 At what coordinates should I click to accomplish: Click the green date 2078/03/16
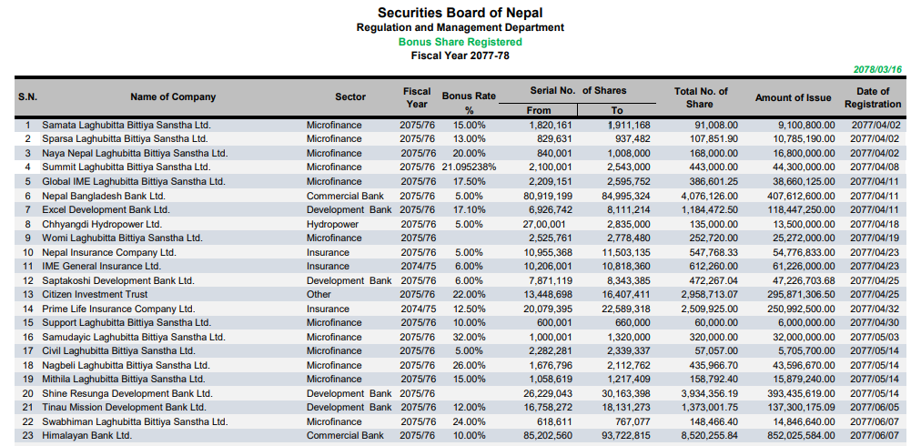coord(877,70)
